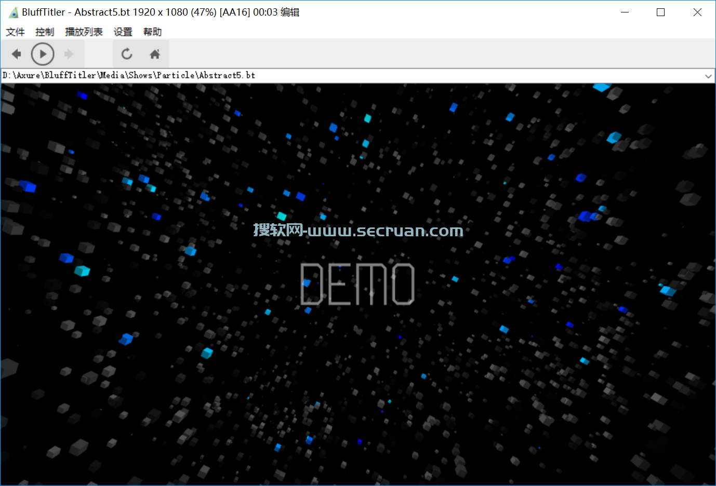716x486 pixels.
Task: Open the 播放列表 menu
Action: pyautogui.click(x=84, y=32)
